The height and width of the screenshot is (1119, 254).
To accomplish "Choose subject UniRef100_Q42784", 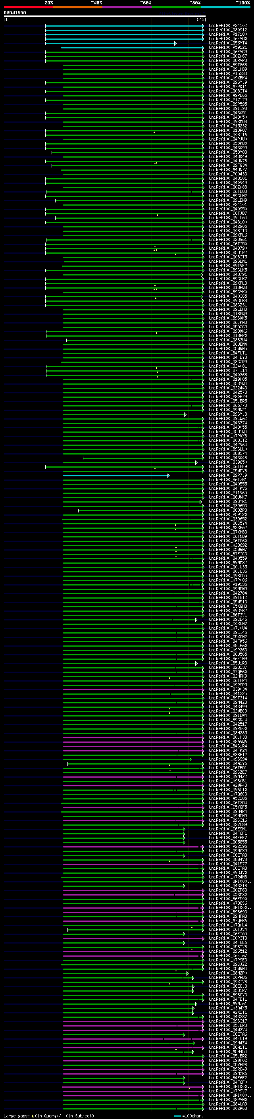I will (228, 593).
